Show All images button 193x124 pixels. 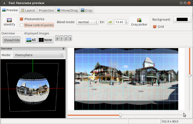coord(31,40)
